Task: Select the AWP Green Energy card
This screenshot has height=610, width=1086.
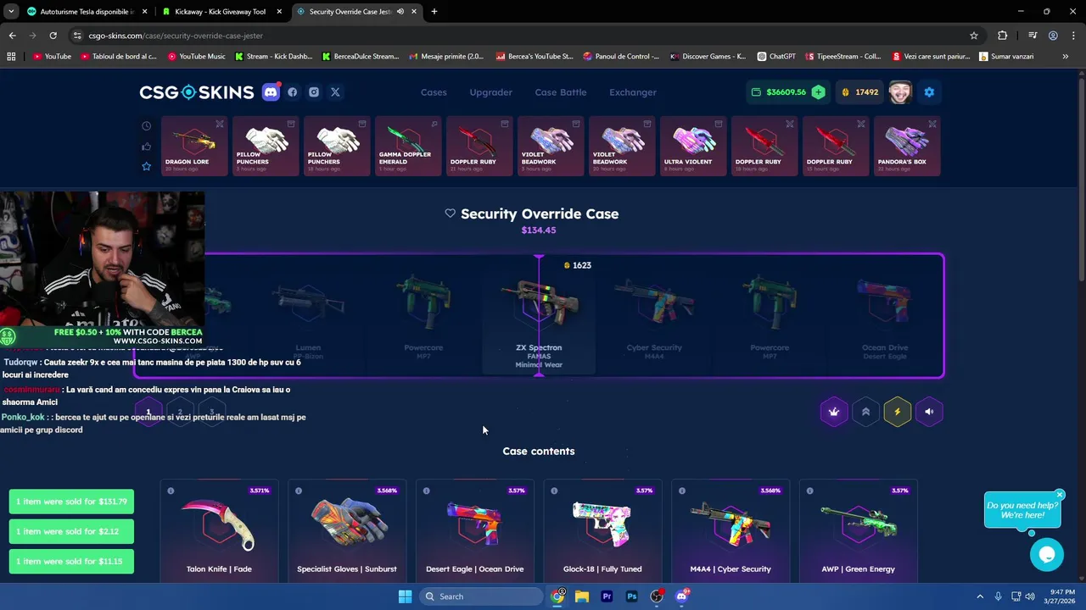Action: tap(859, 530)
